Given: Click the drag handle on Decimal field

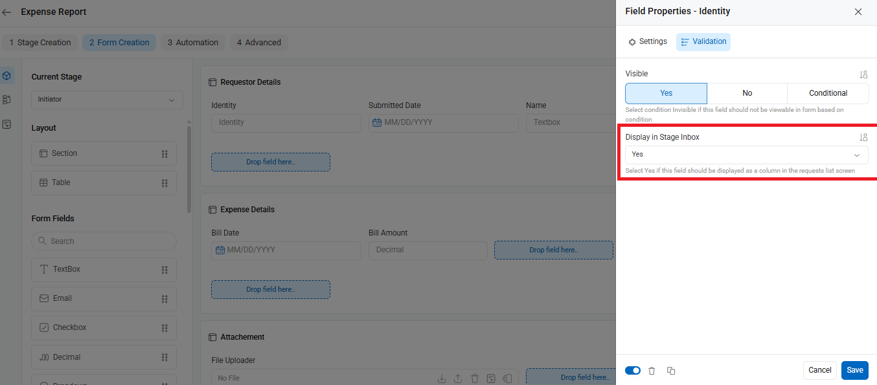Looking at the screenshot, I should tap(165, 357).
